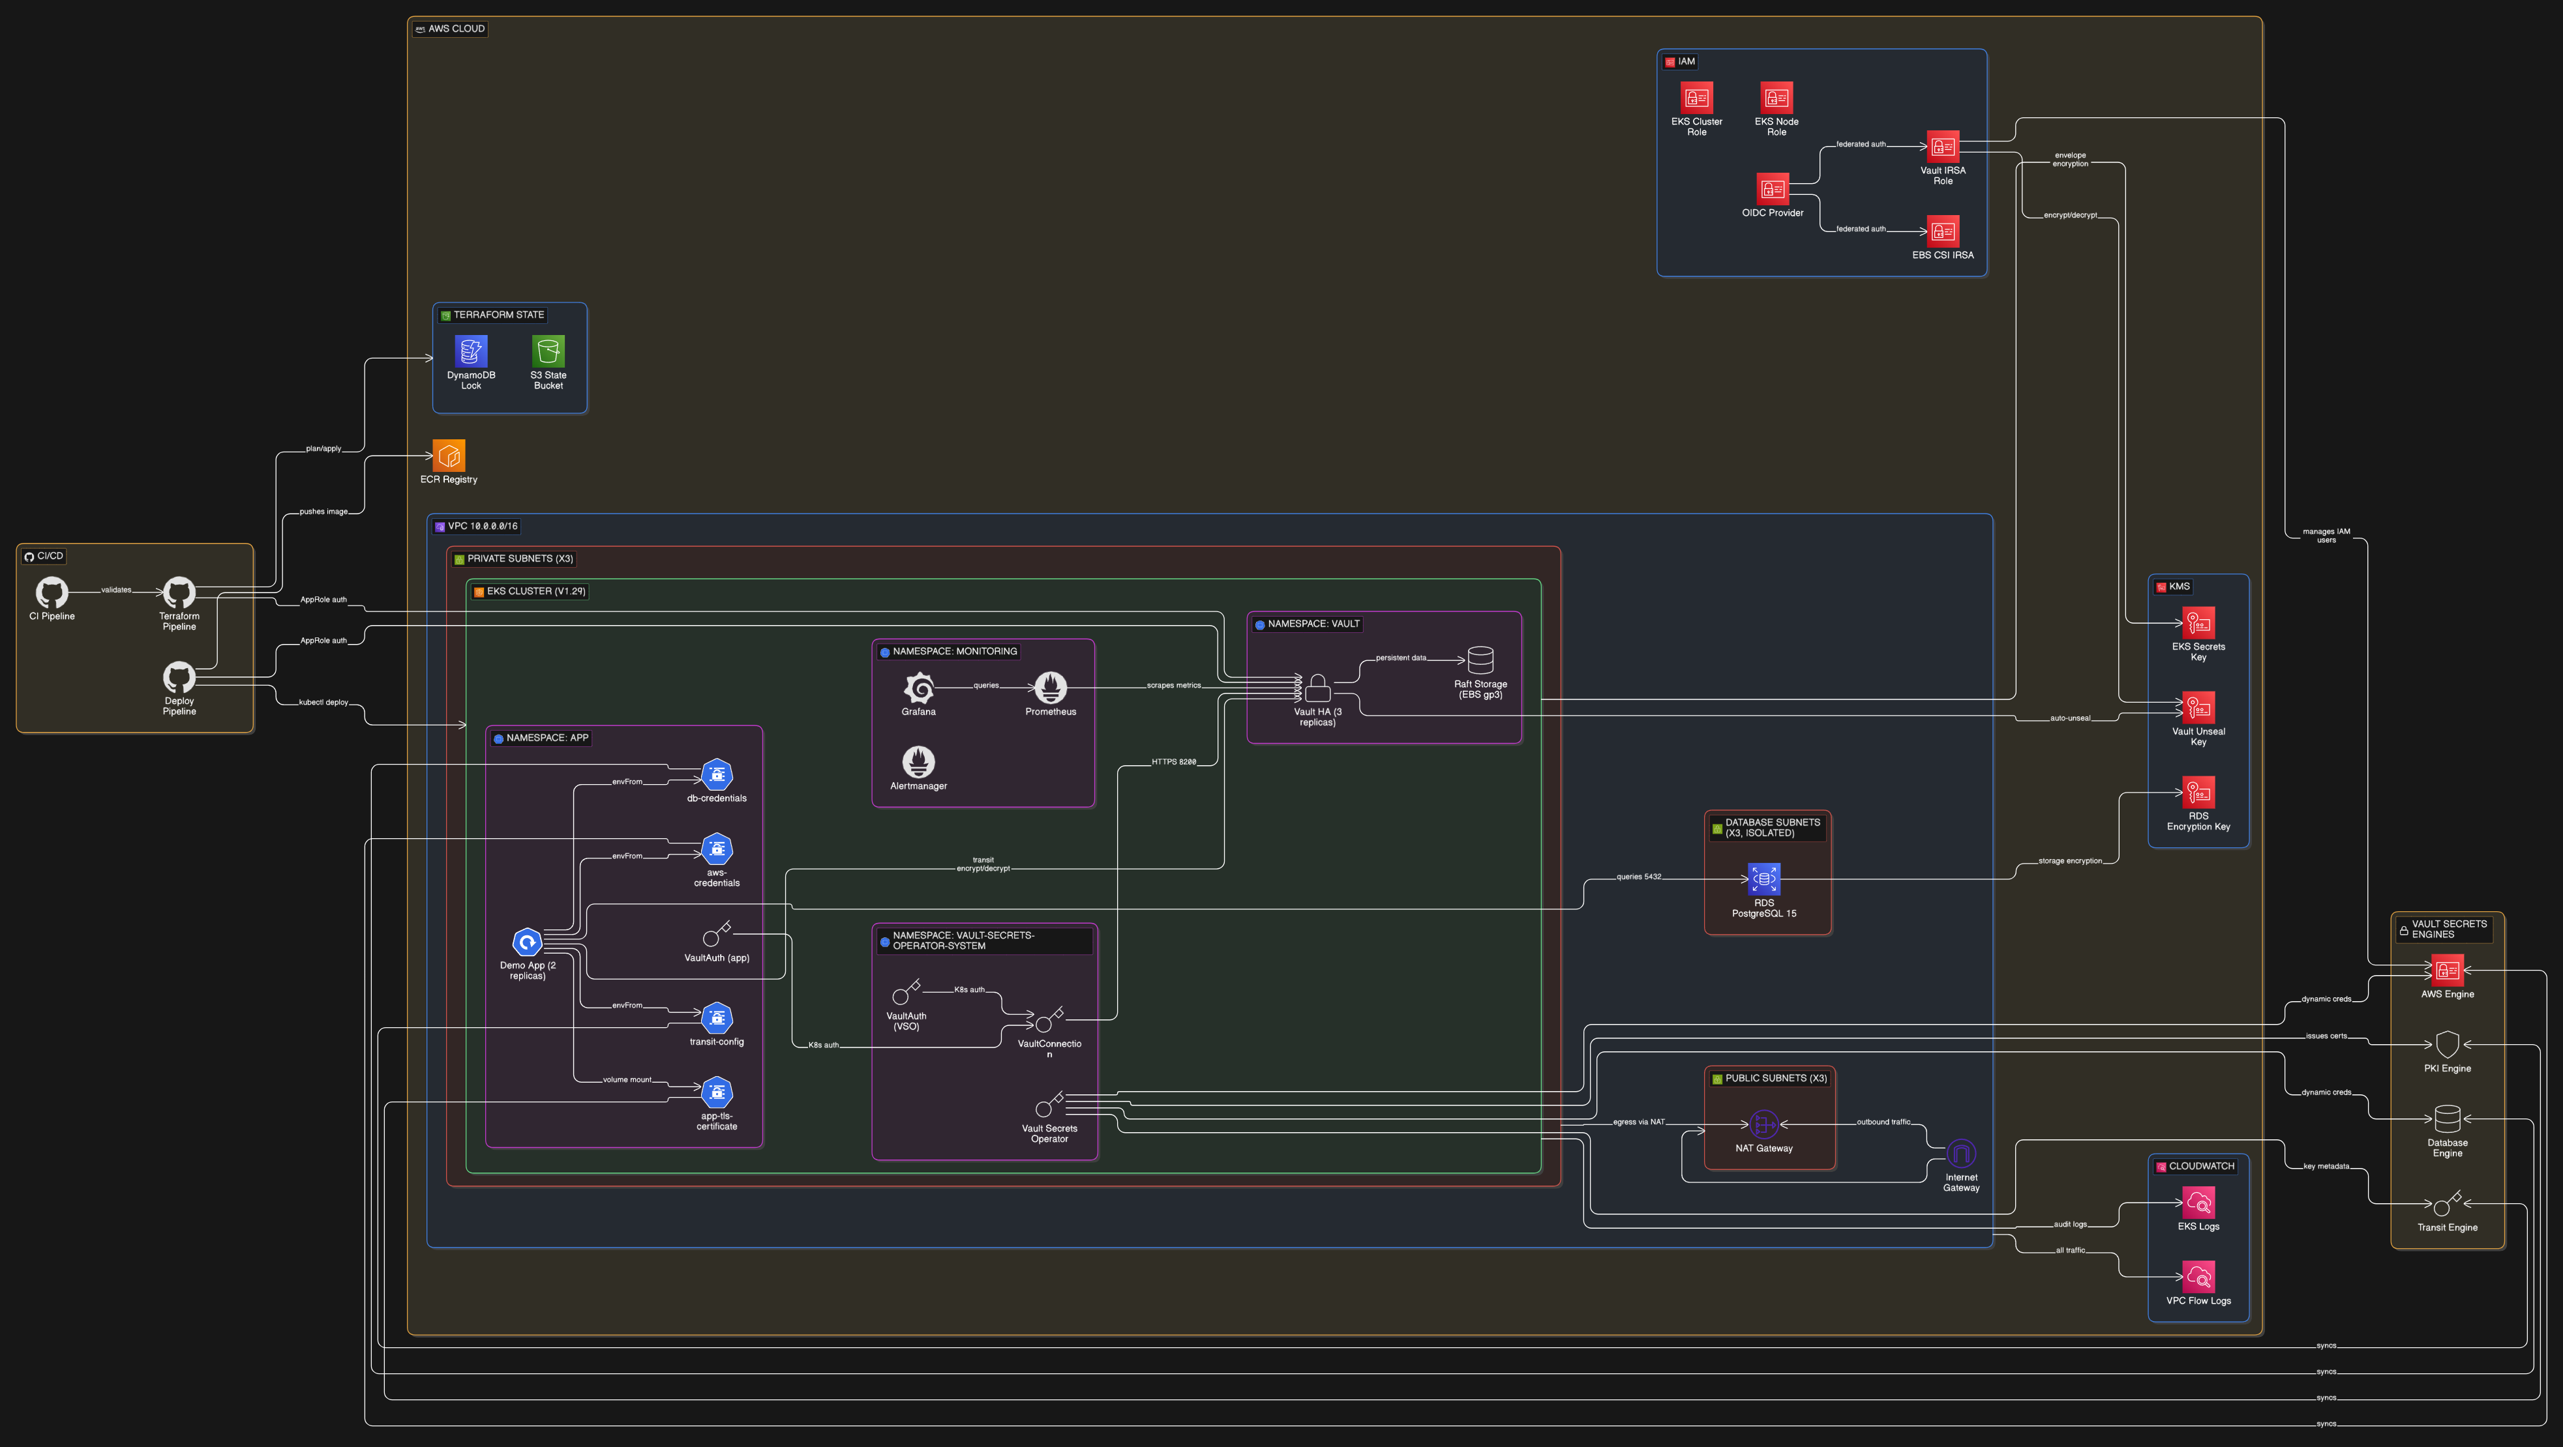Select the db-credentials secret icon
The width and height of the screenshot is (2563, 1447).
(x=716, y=774)
